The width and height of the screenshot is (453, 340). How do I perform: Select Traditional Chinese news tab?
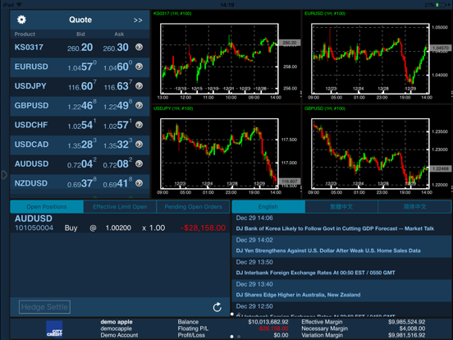pyautogui.click(x=341, y=207)
